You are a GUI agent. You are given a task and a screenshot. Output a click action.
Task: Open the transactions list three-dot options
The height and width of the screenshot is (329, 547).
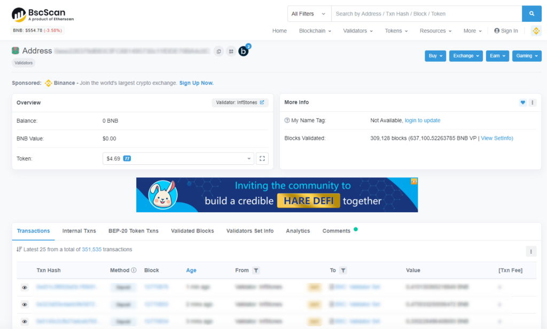tap(531, 251)
